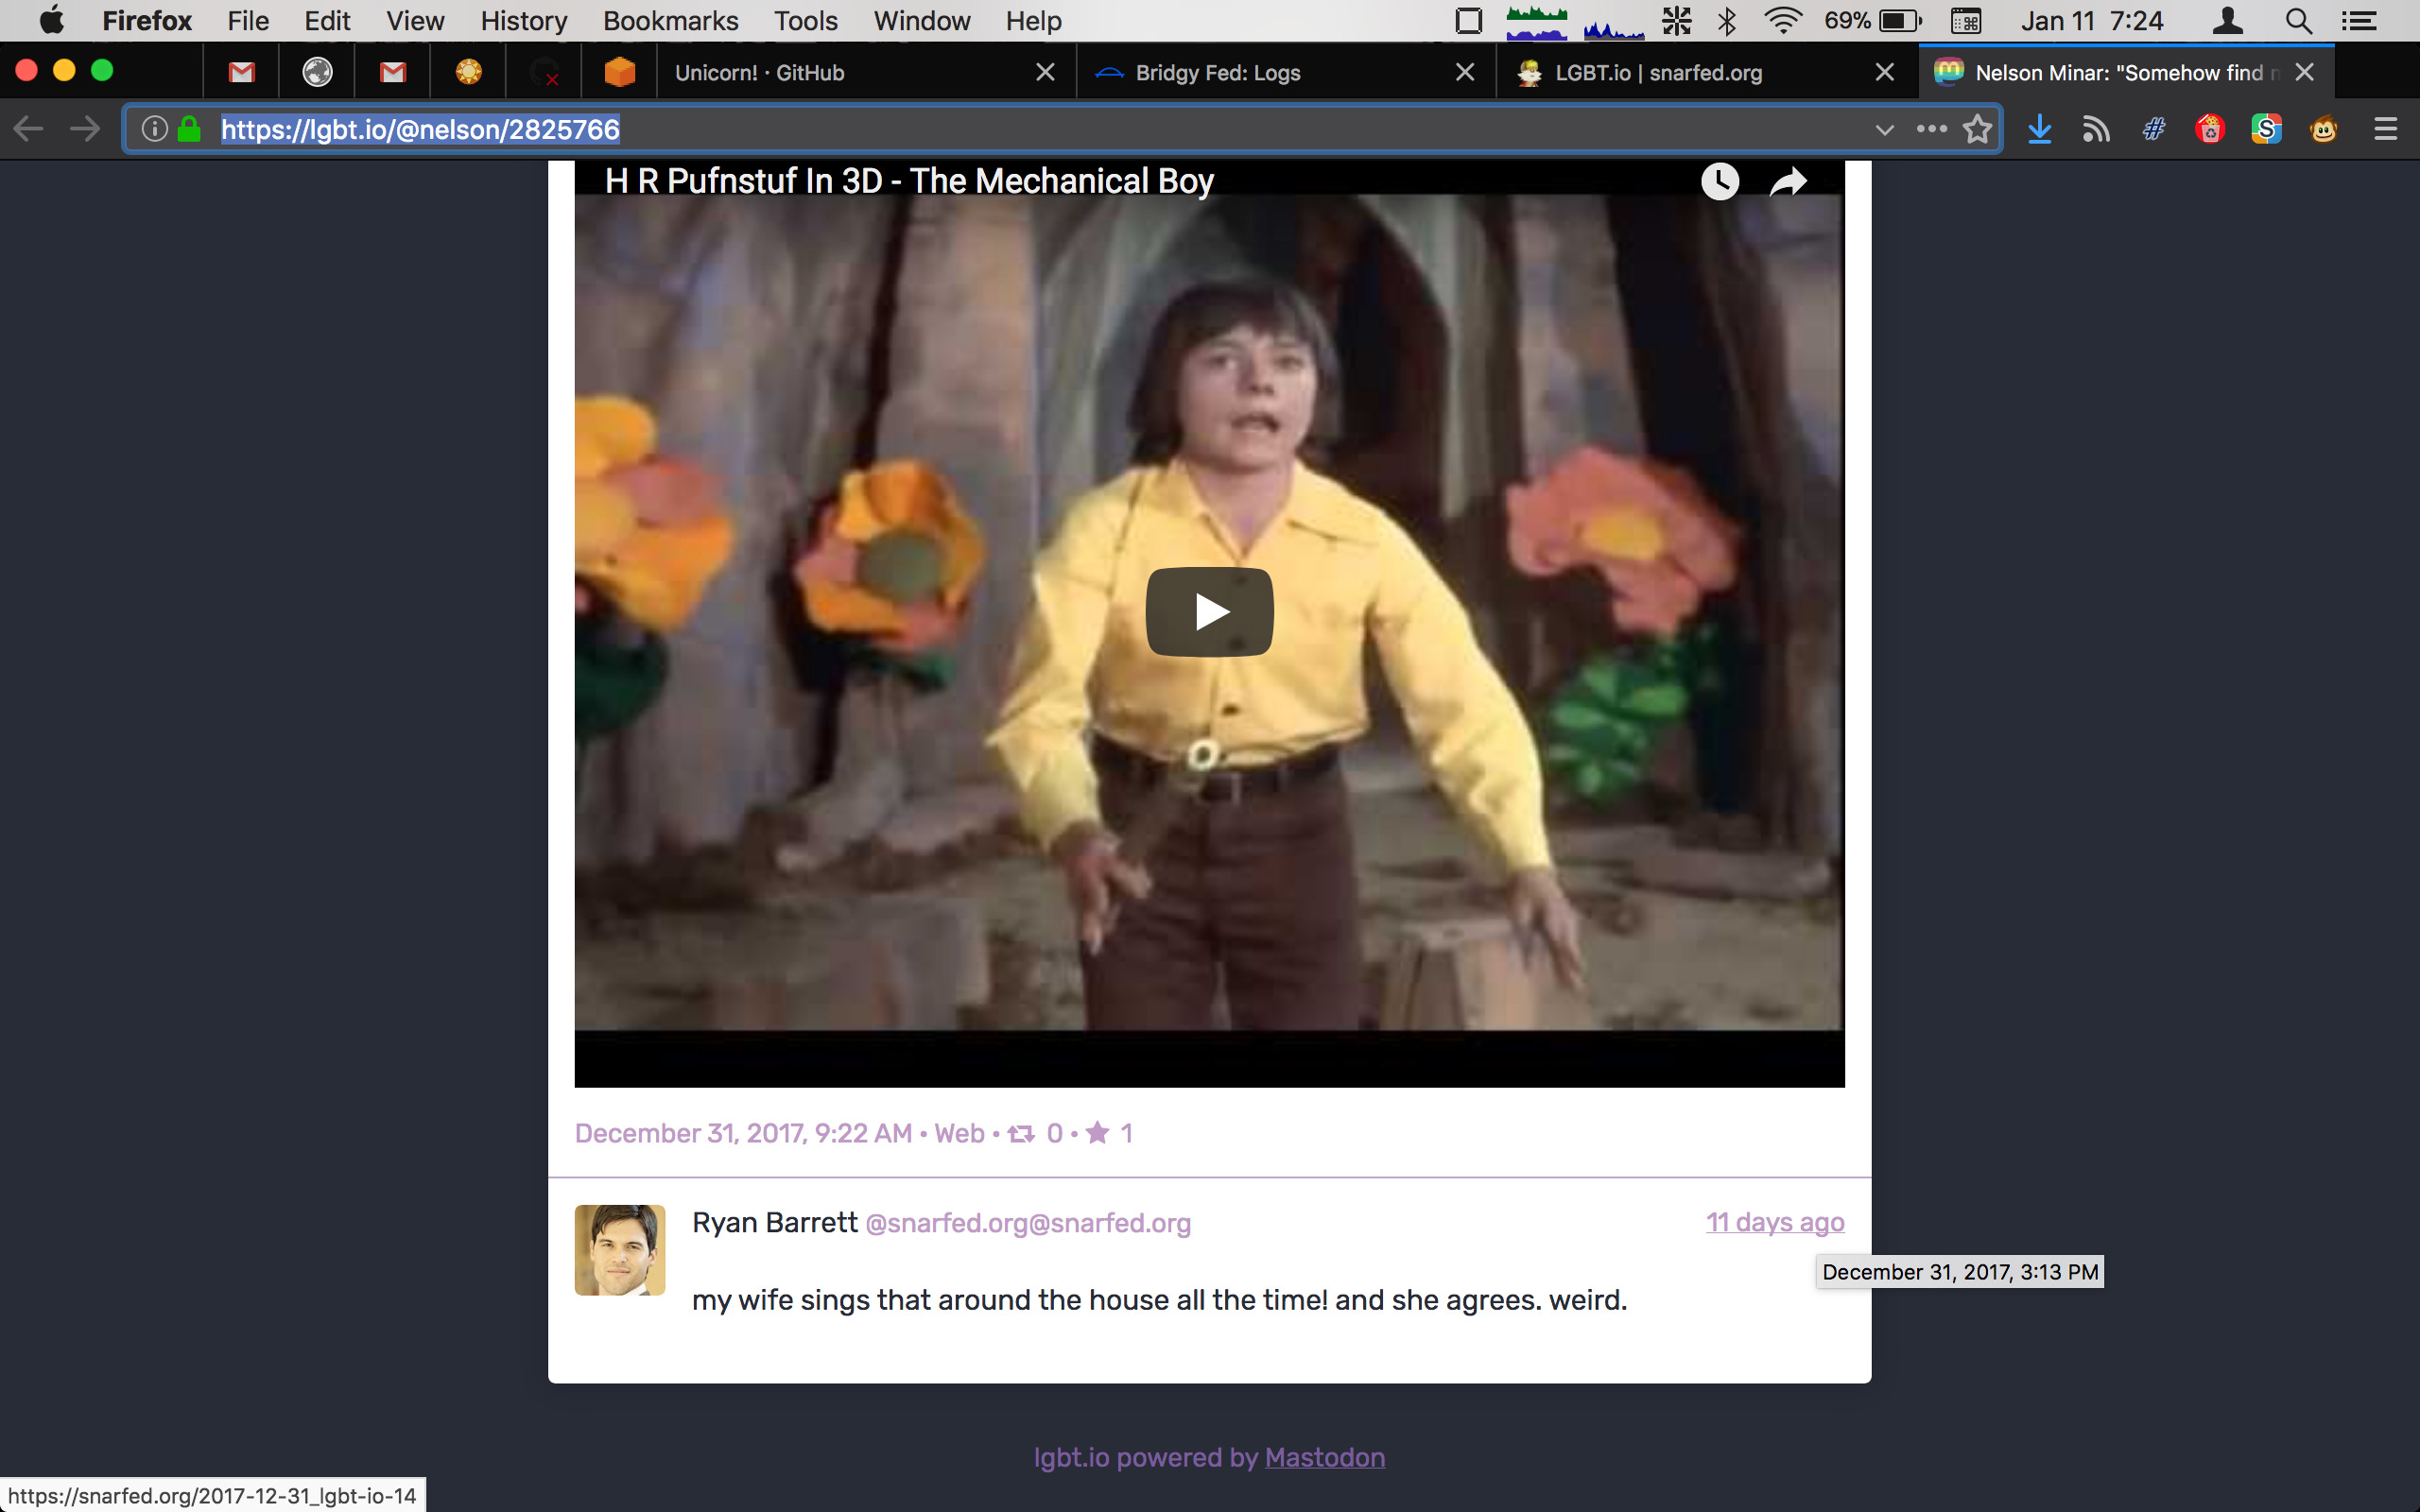Open the Notification Center list icon
Screen dimensions: 2420x1512
click(x=2359, y=21)
